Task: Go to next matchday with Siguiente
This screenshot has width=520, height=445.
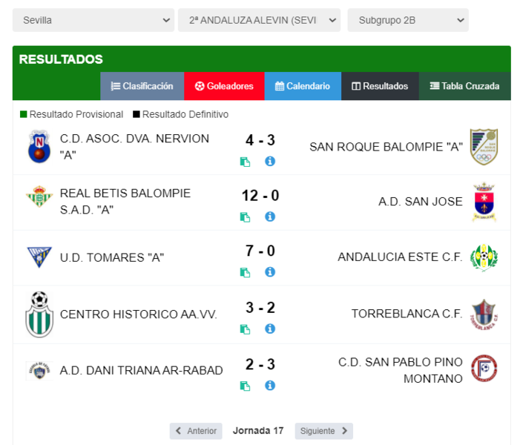Action: tap(323, 431)
